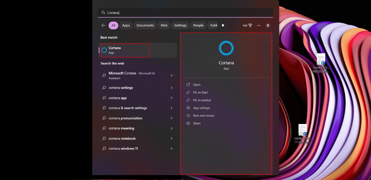Switch to the Settings filter tab
Viewport: 371px width, 180px height.
[x=180, y=26]
